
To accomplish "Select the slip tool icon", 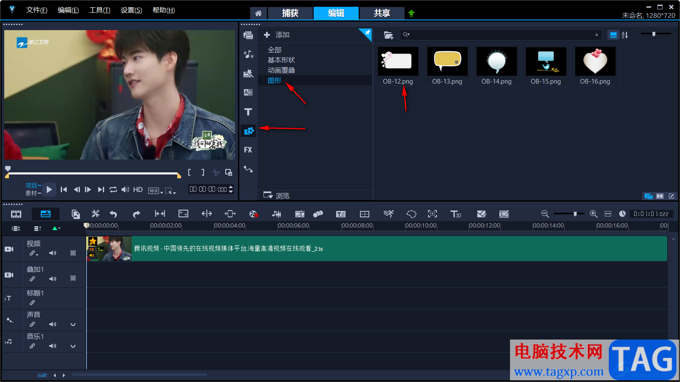I will tap(160, 214).
